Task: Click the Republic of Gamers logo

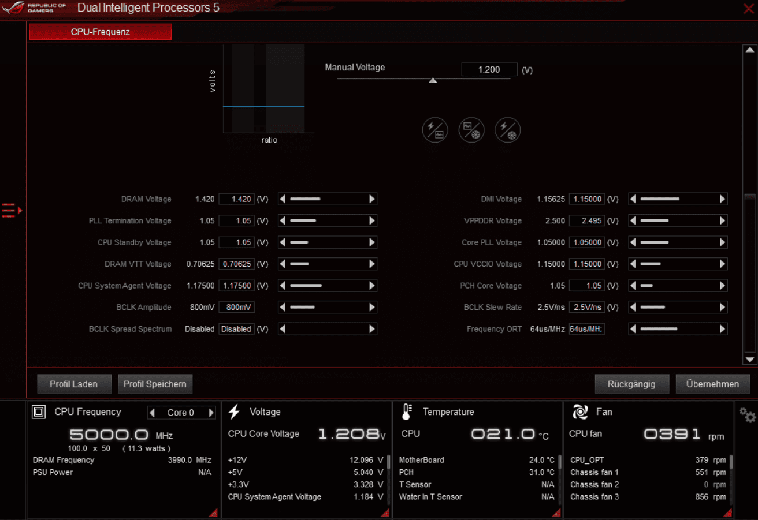Action: point(34,8)
